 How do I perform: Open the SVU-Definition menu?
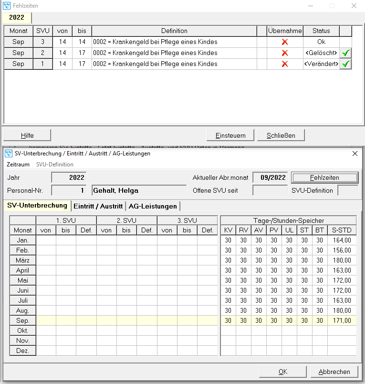pos(55,165)
